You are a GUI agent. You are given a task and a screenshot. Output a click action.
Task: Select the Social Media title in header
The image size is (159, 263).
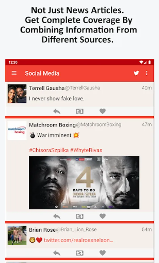pyautogui.click(x=42, y=73)
